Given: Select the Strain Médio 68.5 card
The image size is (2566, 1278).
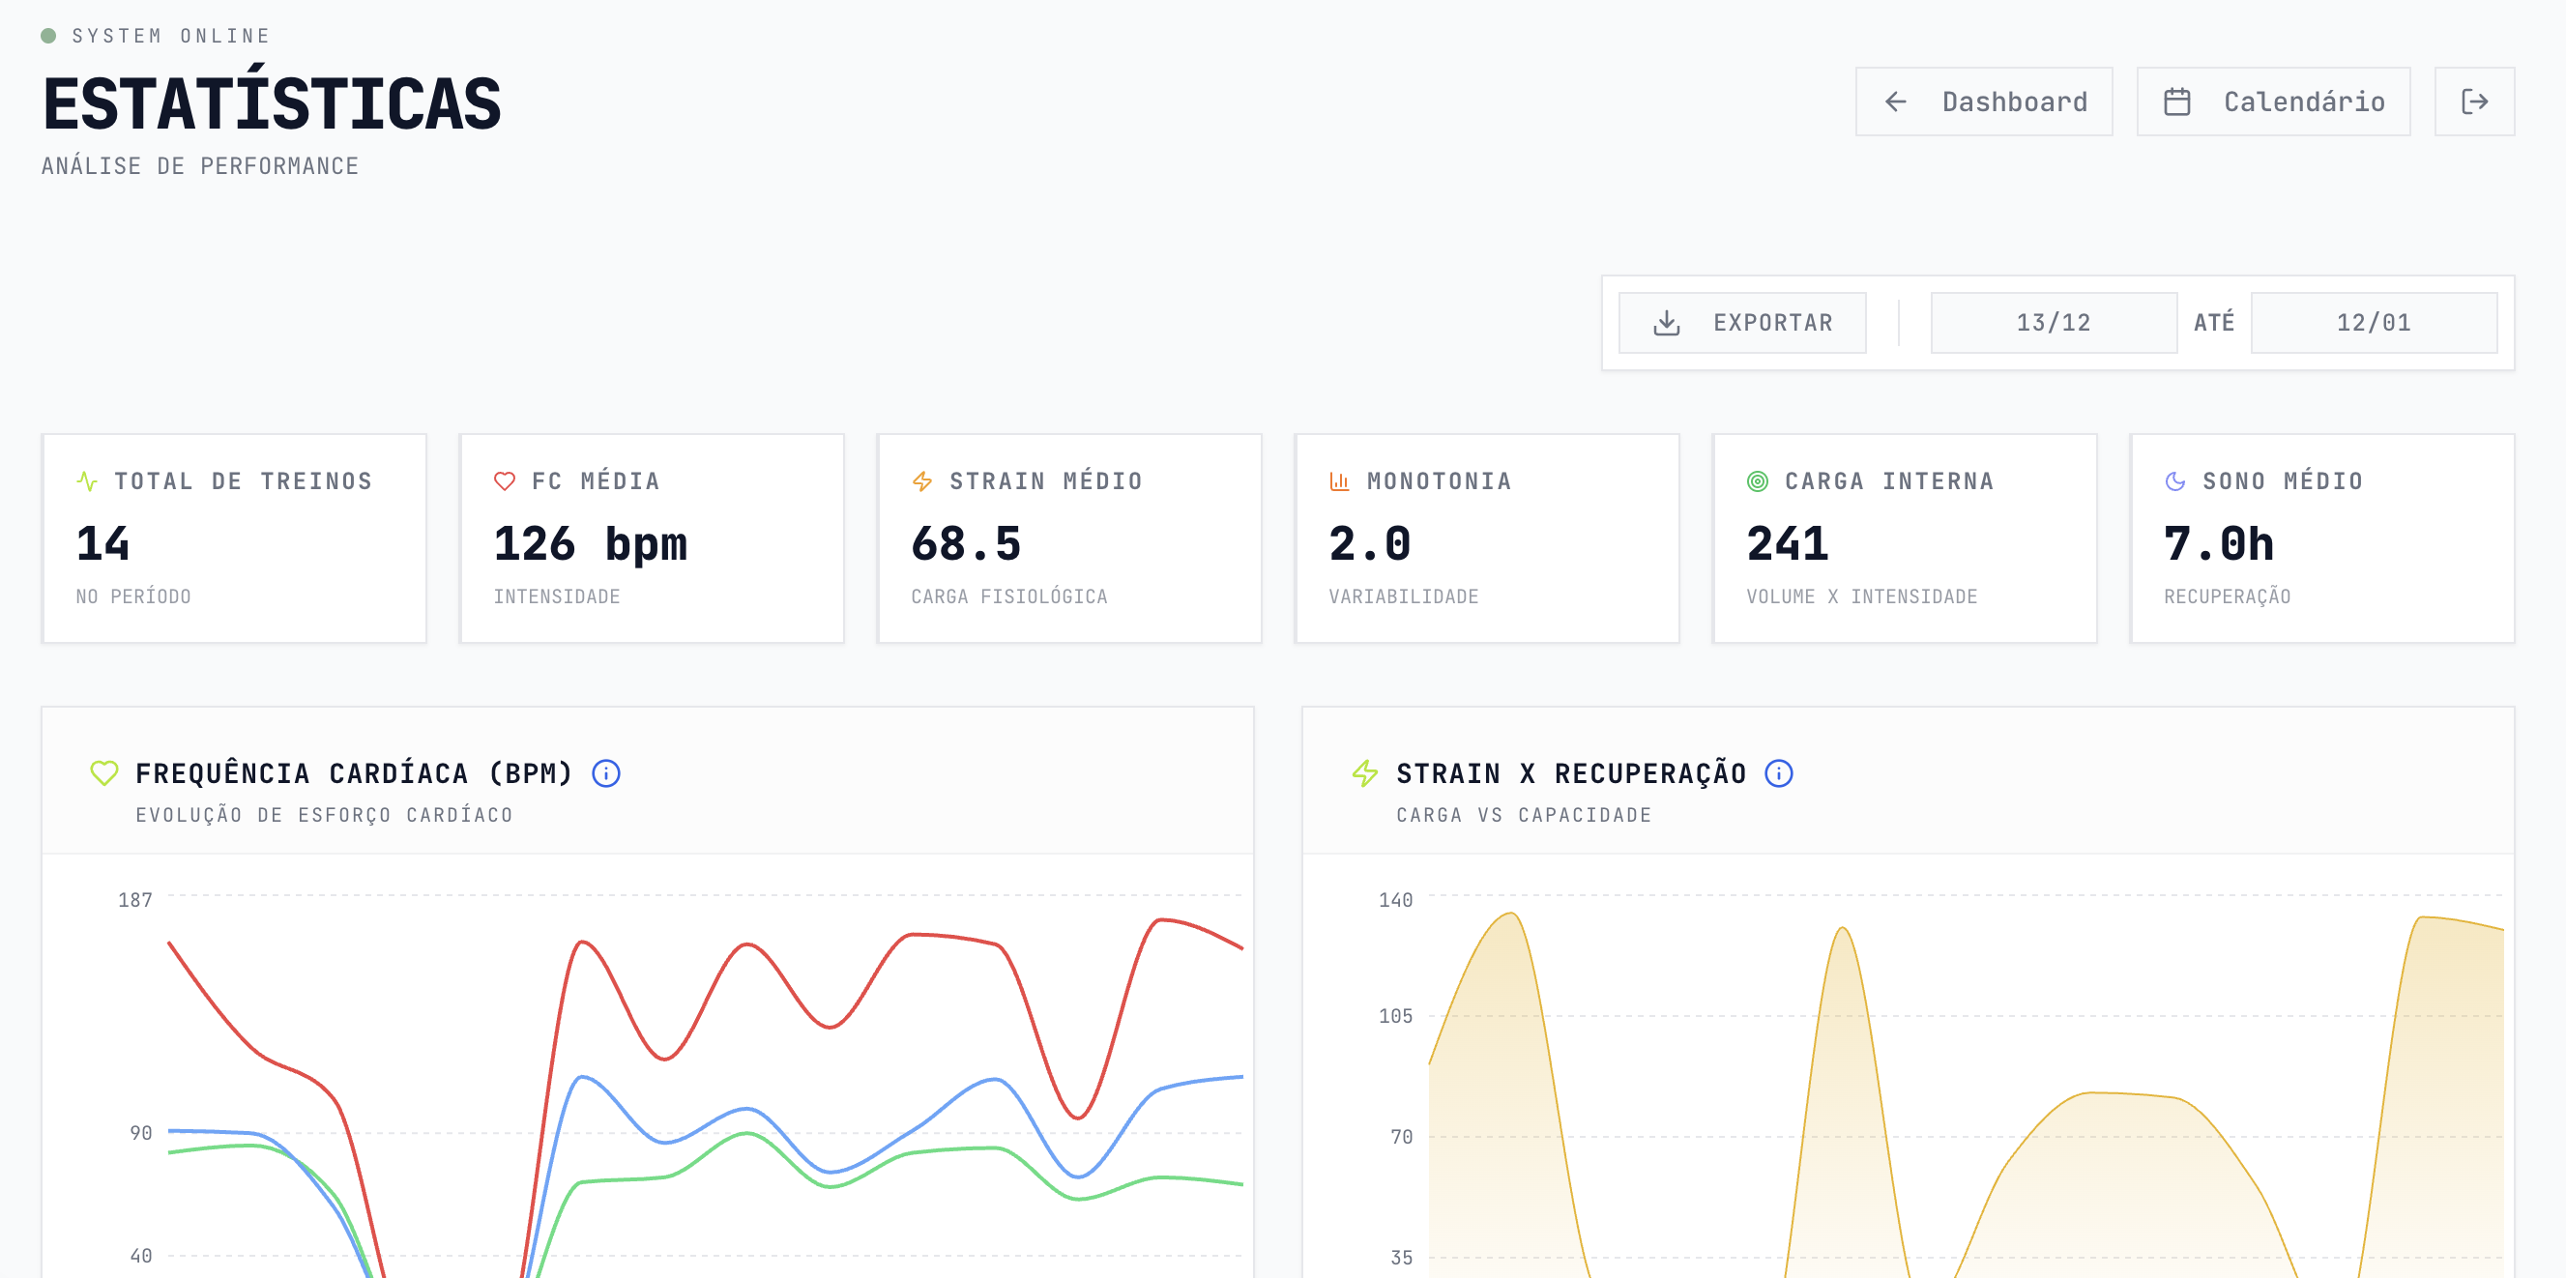Looking at the screenshot, I should click(x=1068, y=537).
